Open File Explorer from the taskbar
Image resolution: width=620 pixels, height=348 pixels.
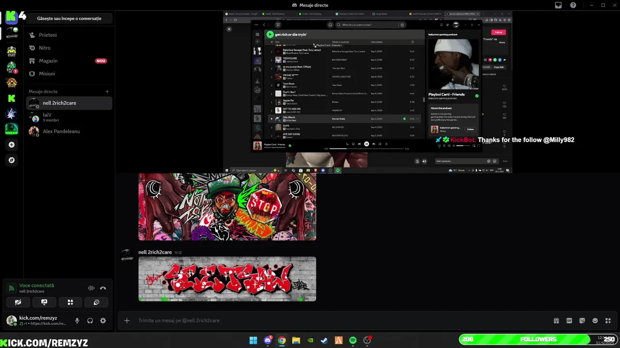coord(296,340)
